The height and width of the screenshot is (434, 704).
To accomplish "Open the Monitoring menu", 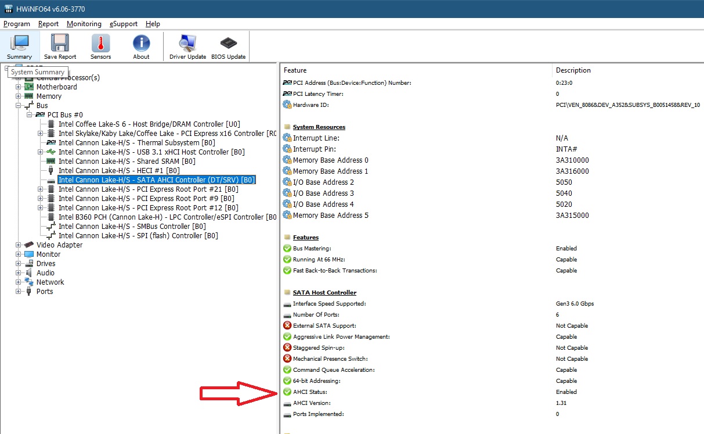I will (84, 24).
